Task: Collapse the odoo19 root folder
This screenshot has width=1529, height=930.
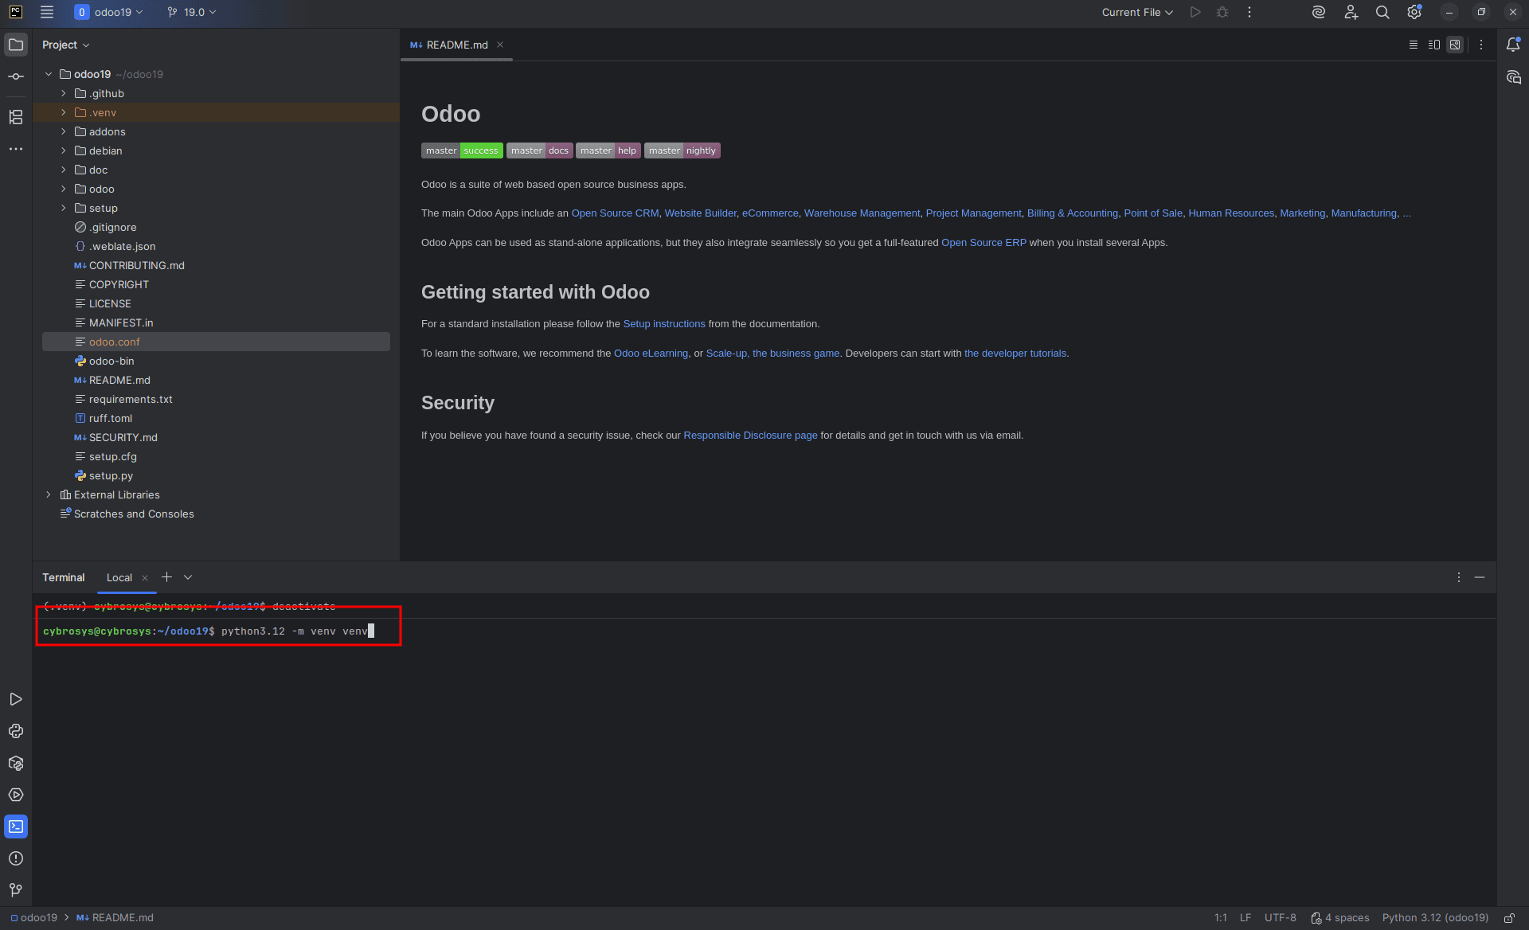Action: click(49, 74)
